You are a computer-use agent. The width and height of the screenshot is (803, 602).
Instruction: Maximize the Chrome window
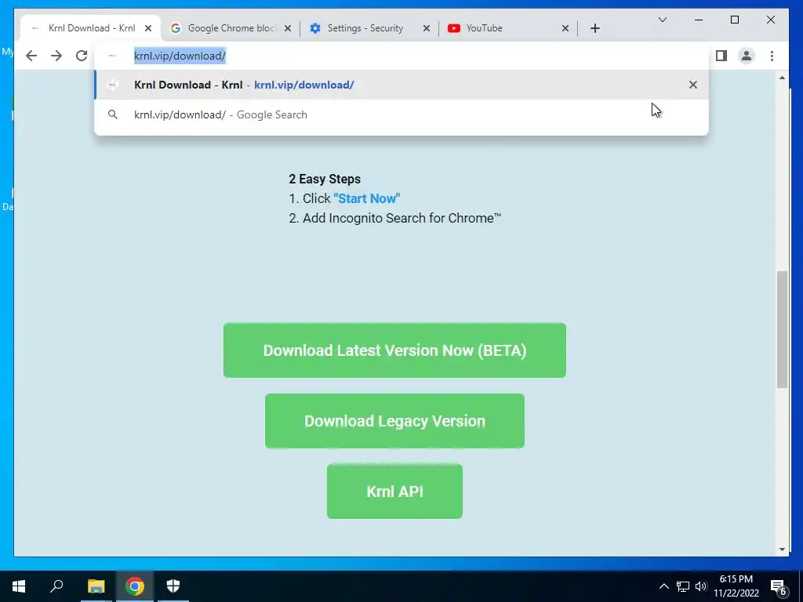point(734,20)
